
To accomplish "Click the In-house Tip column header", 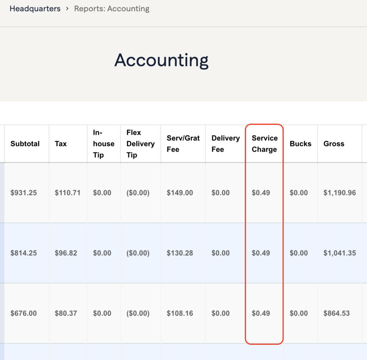I will point(103,144).
